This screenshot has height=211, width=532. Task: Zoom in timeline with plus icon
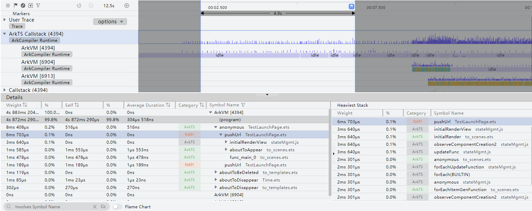(127, 5)
